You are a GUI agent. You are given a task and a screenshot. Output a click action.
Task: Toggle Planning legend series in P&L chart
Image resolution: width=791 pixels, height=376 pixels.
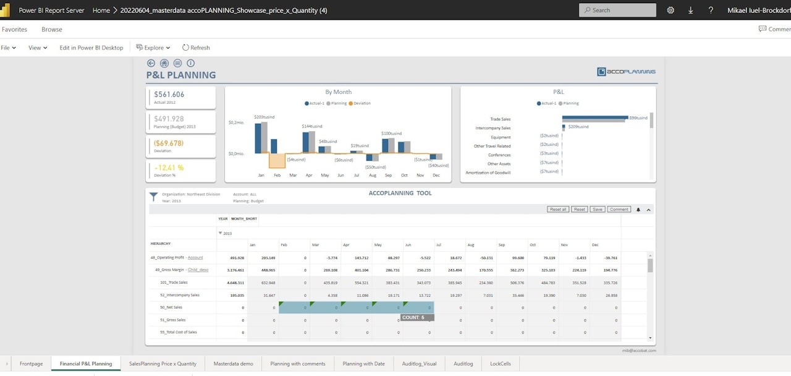pos(568,103)
